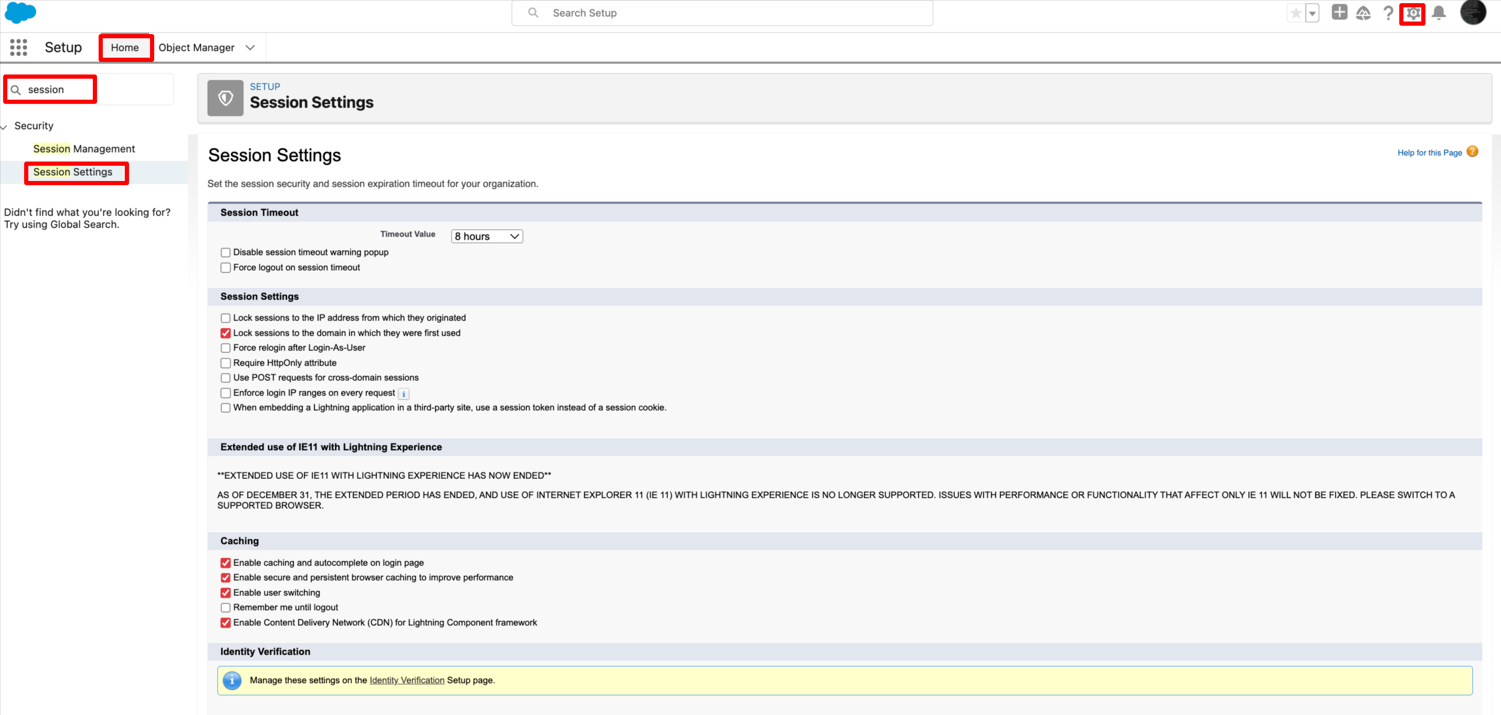Check Require HttpOnly attribute option

[x=226, y=363]
